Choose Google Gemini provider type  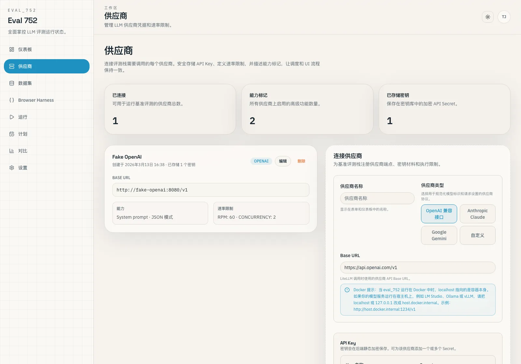tap(439, 235)
